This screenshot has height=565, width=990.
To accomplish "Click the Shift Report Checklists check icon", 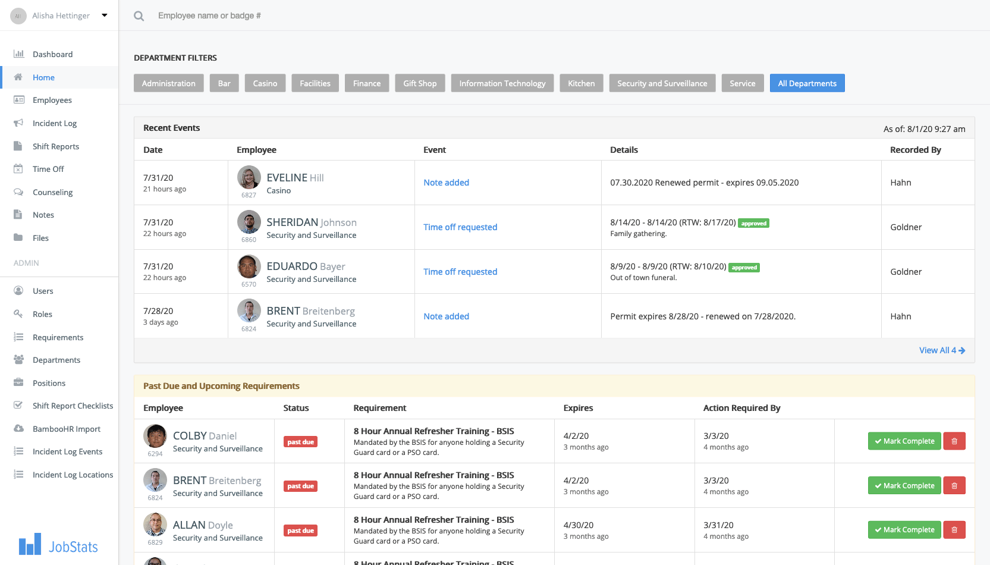I will coord(18,406).
